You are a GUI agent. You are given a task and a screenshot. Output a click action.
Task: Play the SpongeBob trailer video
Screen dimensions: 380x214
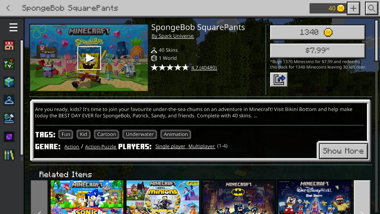tap(89, 58)
